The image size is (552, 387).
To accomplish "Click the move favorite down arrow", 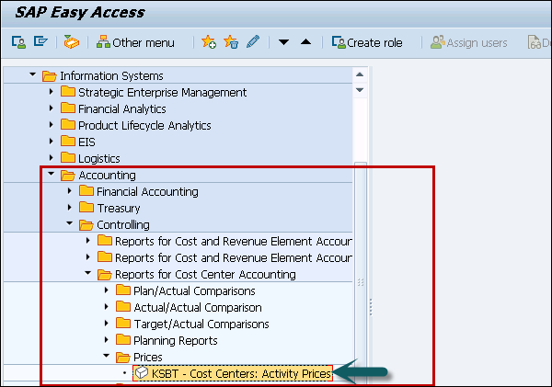I will click(284, 42).
